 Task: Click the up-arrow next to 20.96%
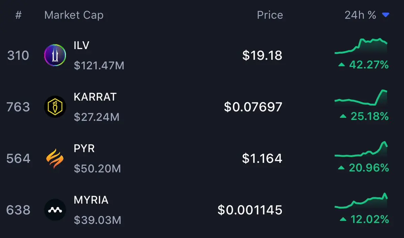[x=341, y=168]
